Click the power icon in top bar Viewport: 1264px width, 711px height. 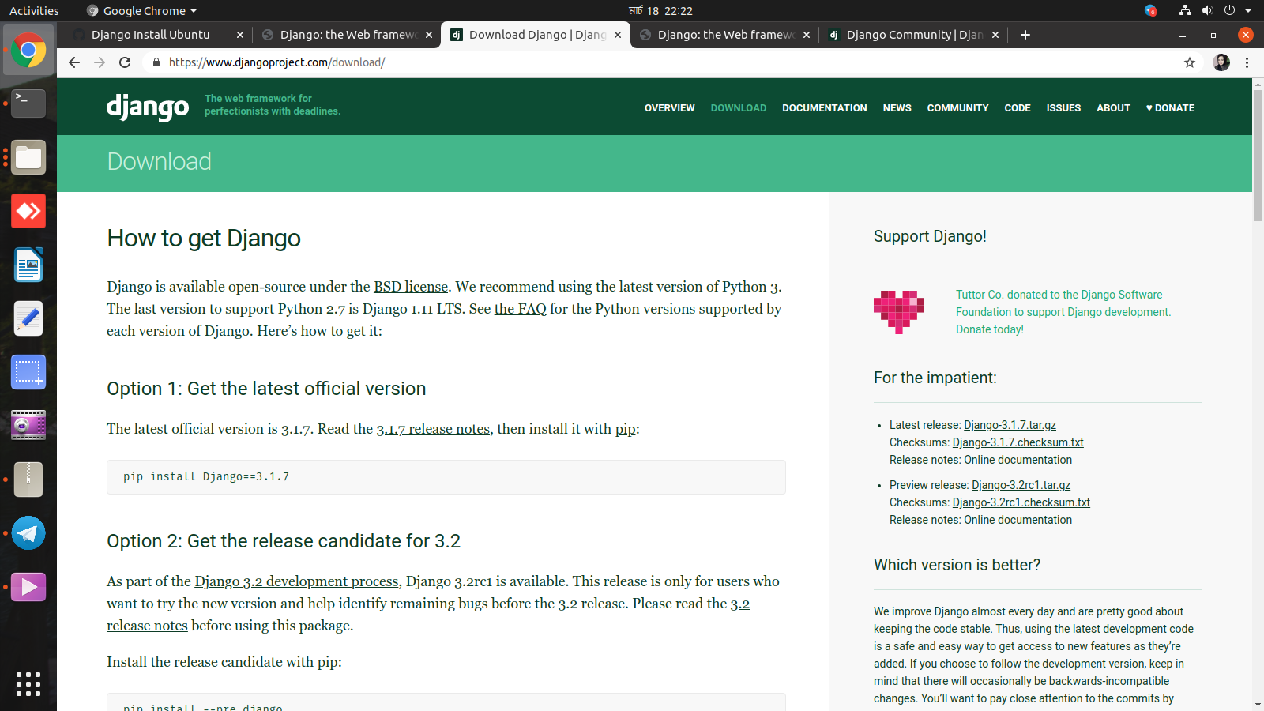pos(1229,10)
